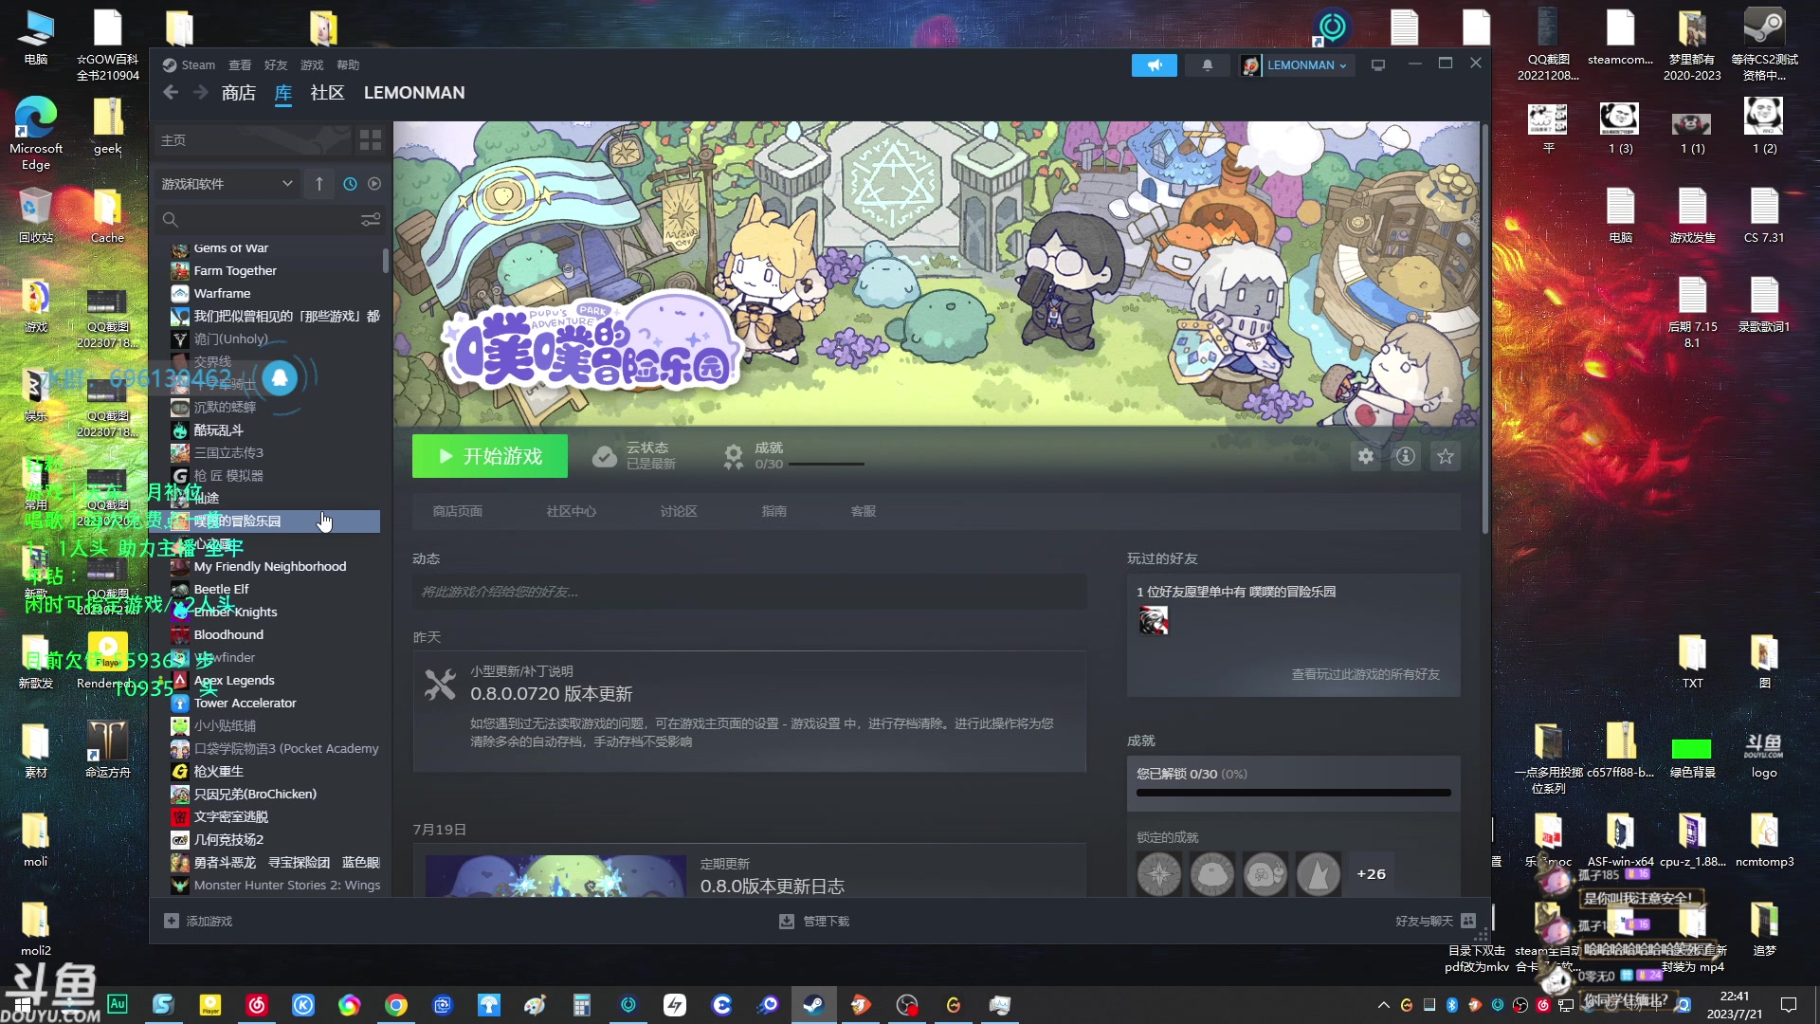Open the 游戏 menu
The width and height of the screenshot is (1820, 1024).
312,64
